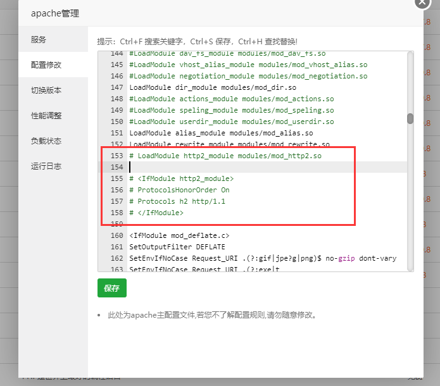Click the apache管理 dialog title
This screenshot has height=386, width=440.
[x=55, y=13]
